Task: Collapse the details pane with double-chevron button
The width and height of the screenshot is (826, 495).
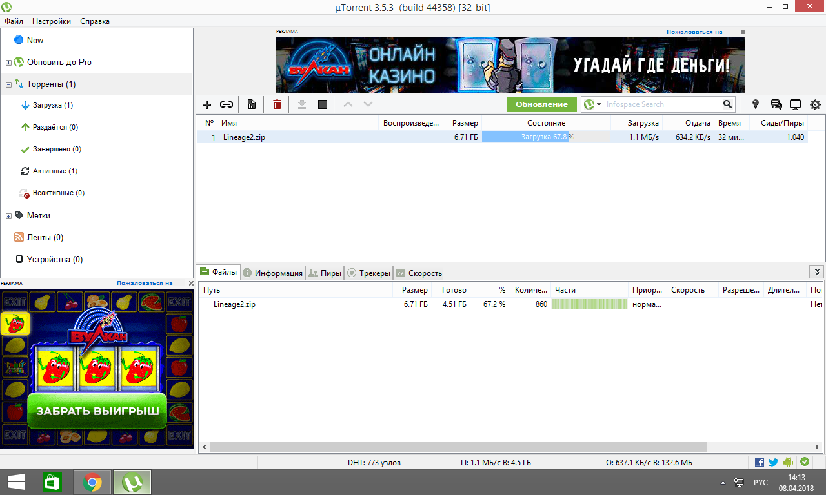Action: (816, 272)
